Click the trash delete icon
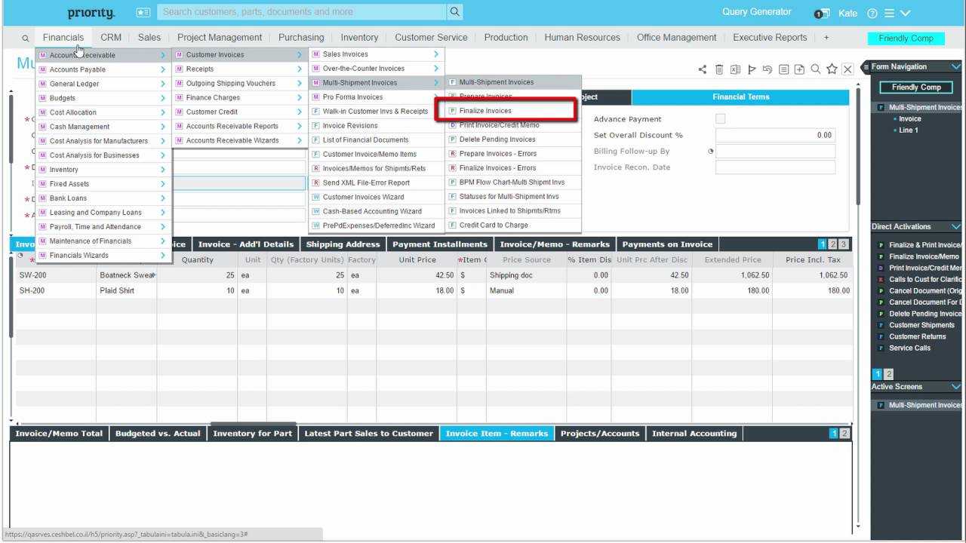Image resolution: width=966 pixels, height=543 pixels. point(719,69)
